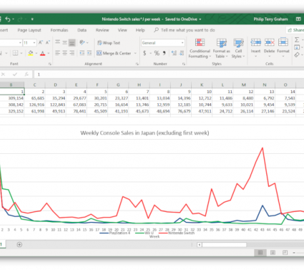Center text horizontally

click(x=65, y=53)
